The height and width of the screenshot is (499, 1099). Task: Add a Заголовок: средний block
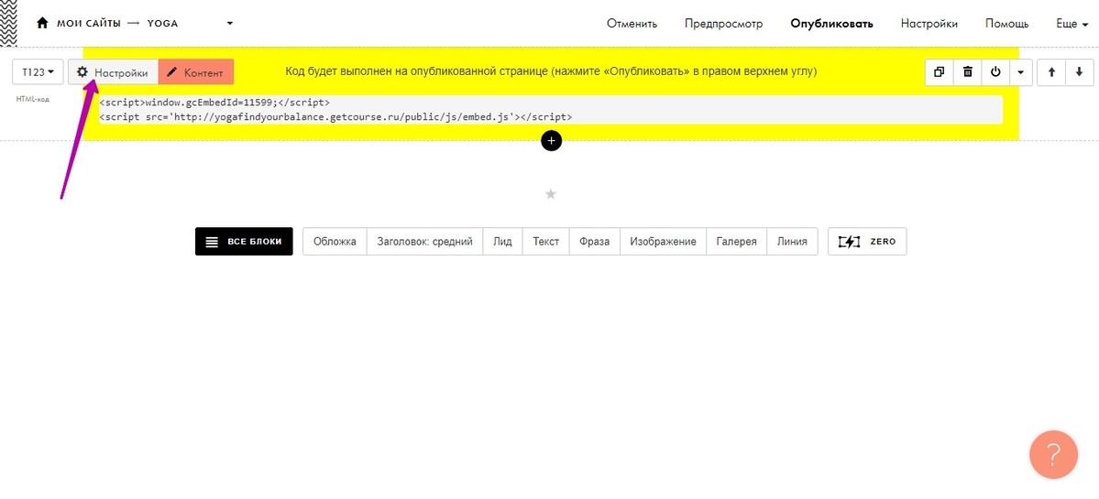[424, 242]
